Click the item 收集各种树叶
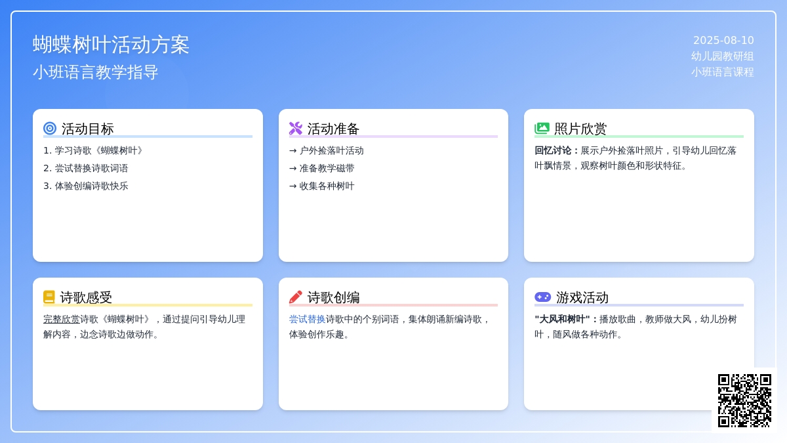This screenshot has width=787, height=443. tap(322, 186)
